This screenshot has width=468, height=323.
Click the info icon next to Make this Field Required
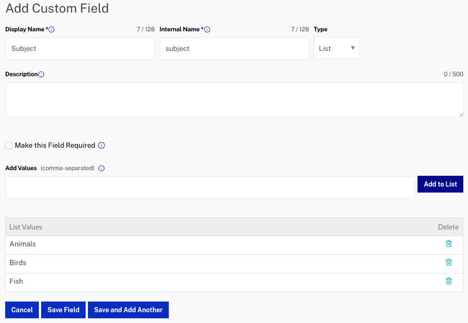[x=102, y=146]
